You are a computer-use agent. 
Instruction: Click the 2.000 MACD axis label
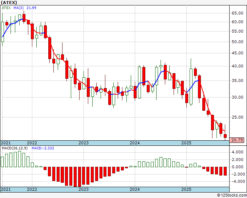tap(238, 160)
